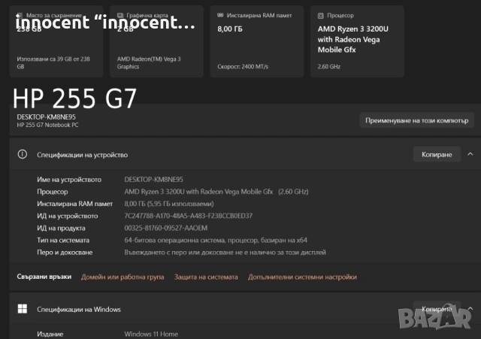Click HP 255 G7 Notebook PC subtitle

coord(47,126)
